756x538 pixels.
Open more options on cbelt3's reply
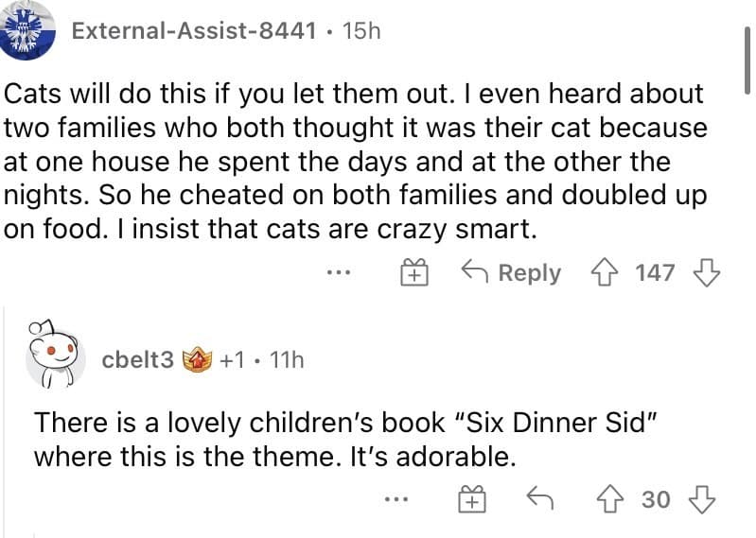click(x=396, y=499)
